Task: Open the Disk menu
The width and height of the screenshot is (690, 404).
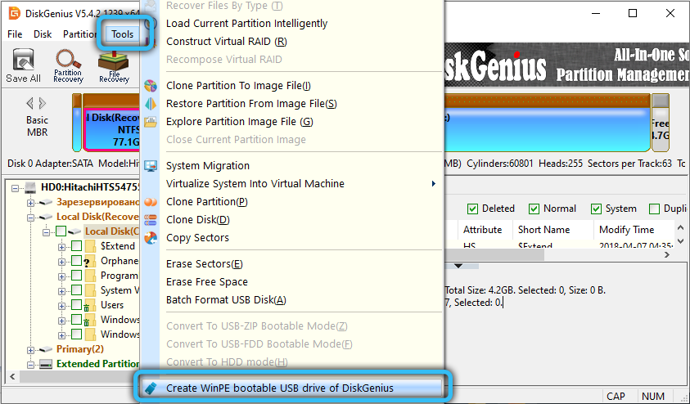Action: coord(43,34)
